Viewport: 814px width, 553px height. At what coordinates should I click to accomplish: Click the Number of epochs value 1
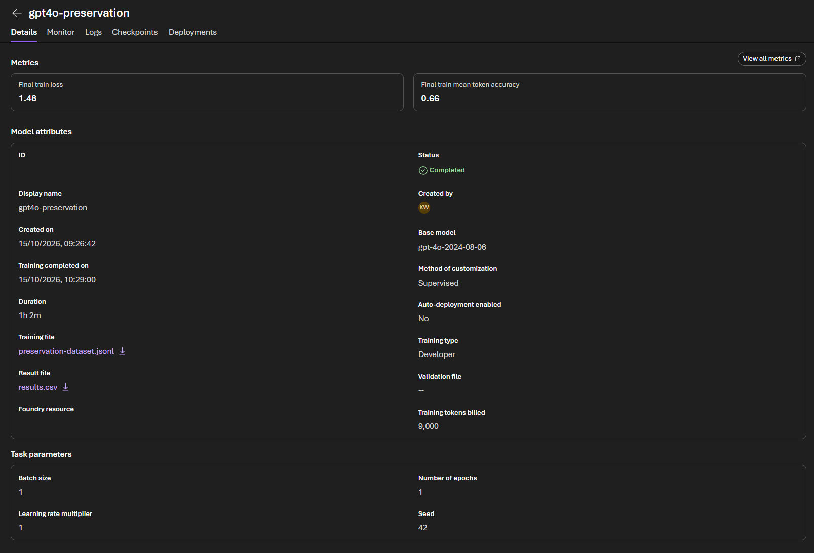point(420,492)
